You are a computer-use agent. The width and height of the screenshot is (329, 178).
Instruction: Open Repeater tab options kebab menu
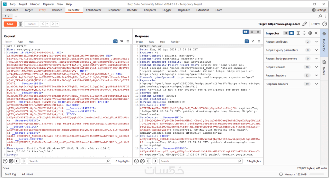(x=325, y=16)
